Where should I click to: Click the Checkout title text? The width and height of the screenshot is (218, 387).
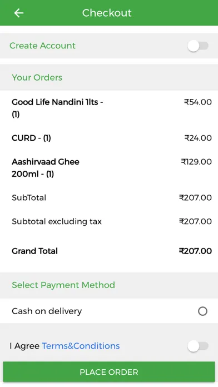tap(107, 13)
